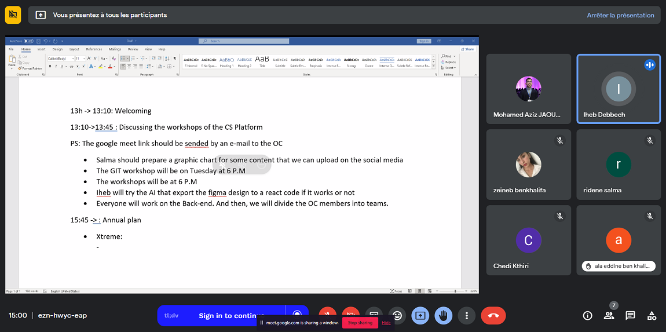Adjust the Word zoom slider
The height and width of the screenshot is (332, 666).
tap(455, 291)
